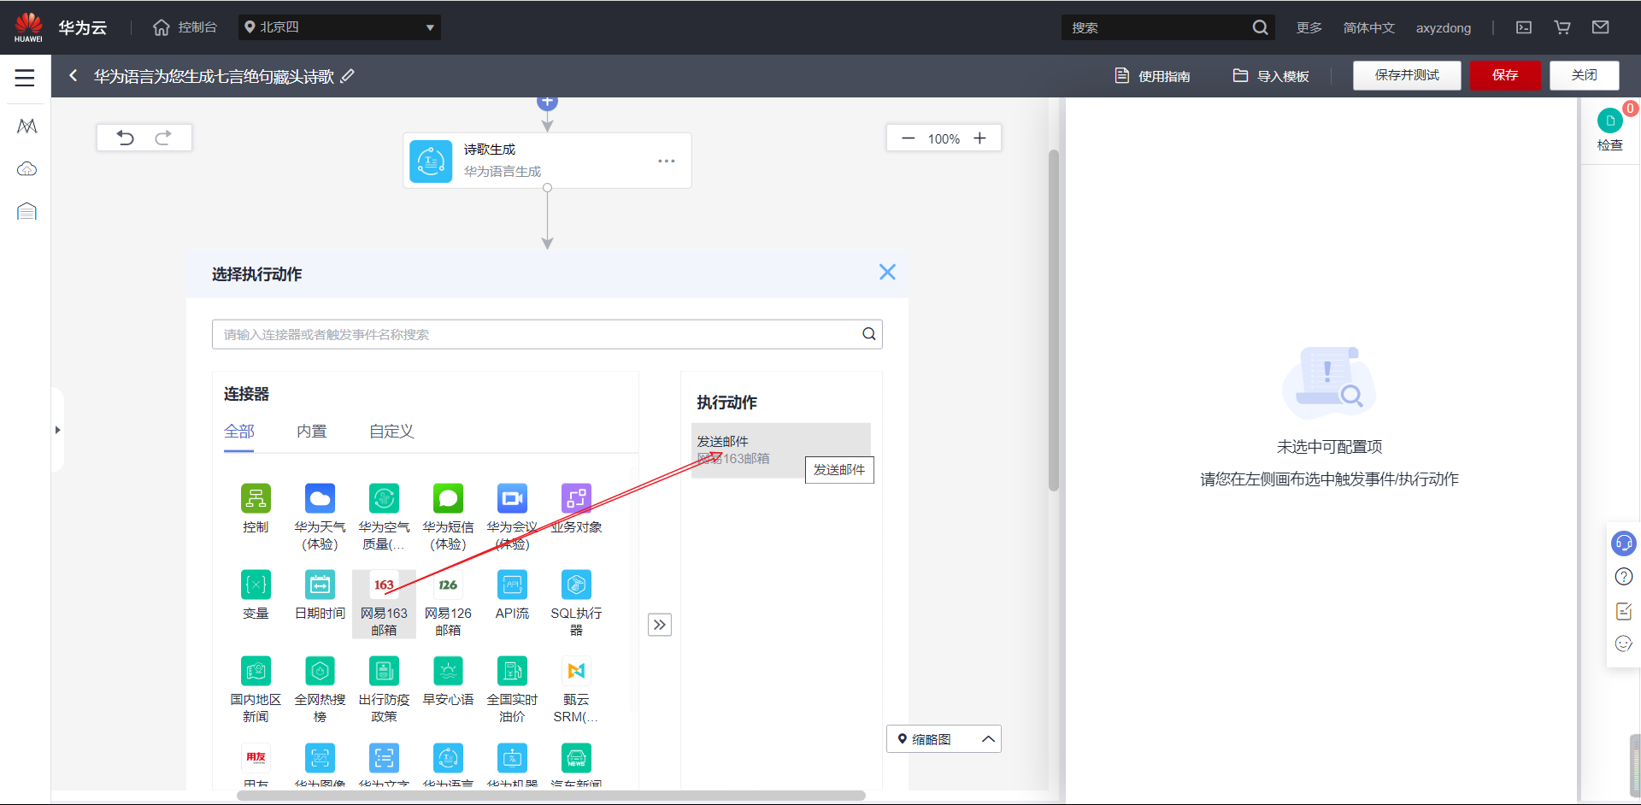Screen dimensions: 1641x805
Task: Select the 业务对象 connector
Action: [576, 509]
